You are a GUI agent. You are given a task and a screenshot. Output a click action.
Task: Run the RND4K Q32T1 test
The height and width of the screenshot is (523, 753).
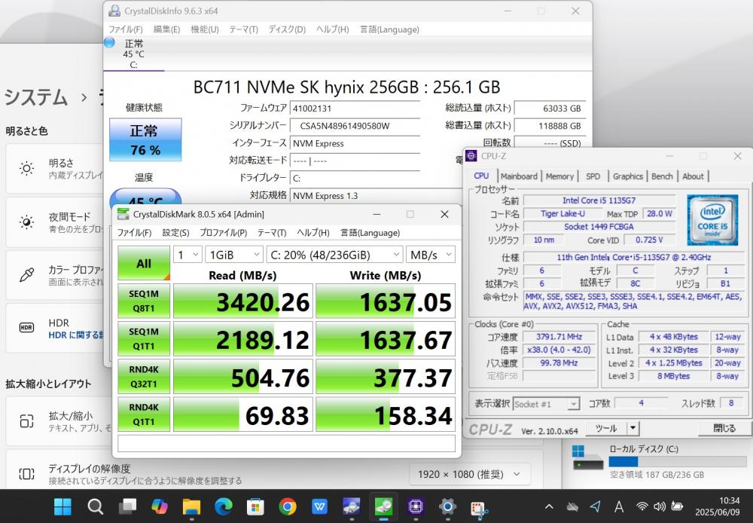coord(144,376)
